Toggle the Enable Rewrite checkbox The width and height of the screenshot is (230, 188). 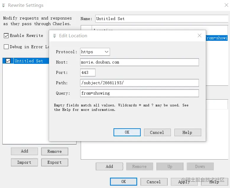click(x=6, y=36)
